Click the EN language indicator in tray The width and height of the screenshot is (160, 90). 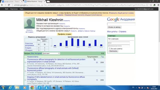(133, 87)
